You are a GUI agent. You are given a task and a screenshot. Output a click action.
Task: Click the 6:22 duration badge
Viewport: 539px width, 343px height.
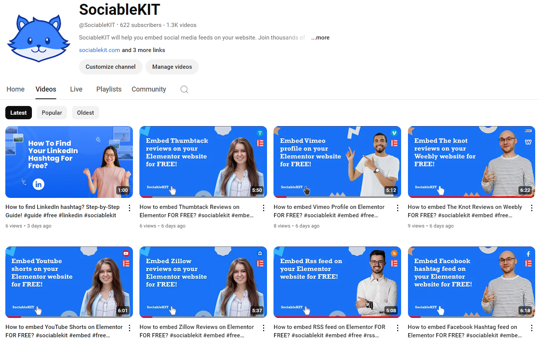point(525,190)
